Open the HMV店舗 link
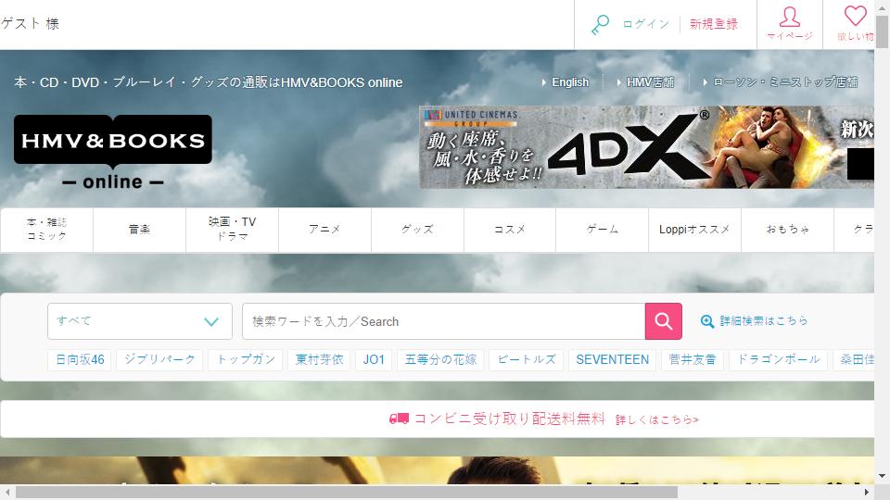The image size is (890, 500). click(x=650, y=82)
